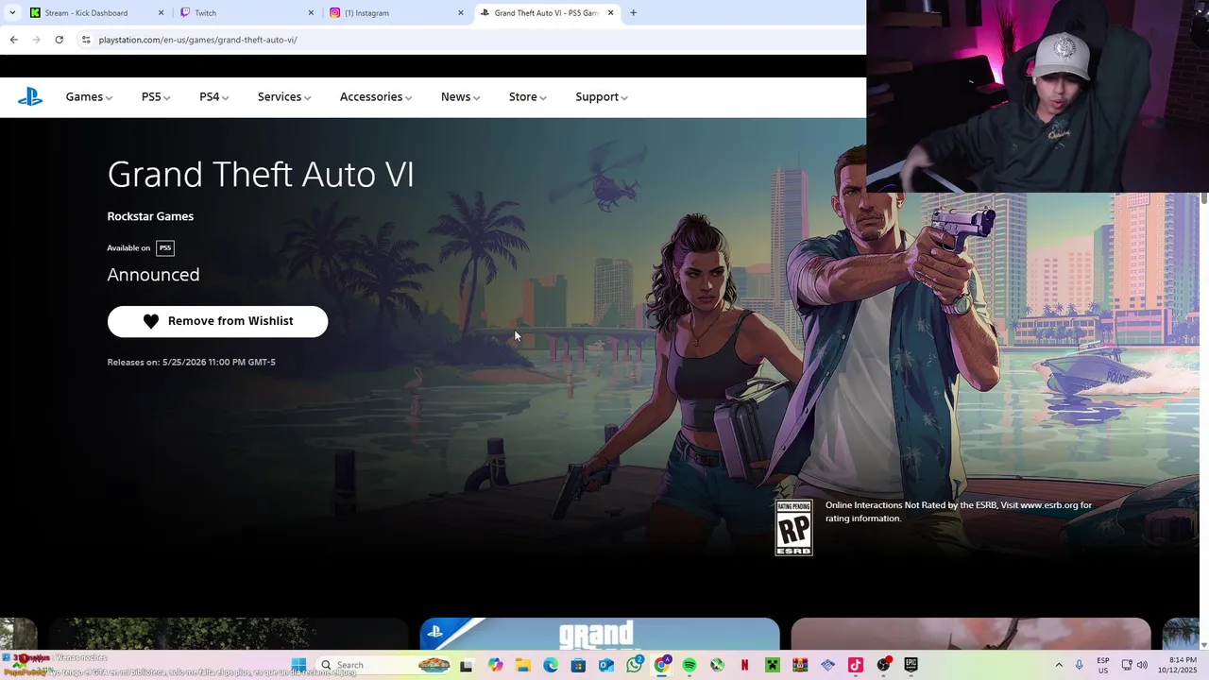The width and height of the screenshot is (1209, 680).
Task: Expand the Accessories menu
Action: tap(376, 96)
